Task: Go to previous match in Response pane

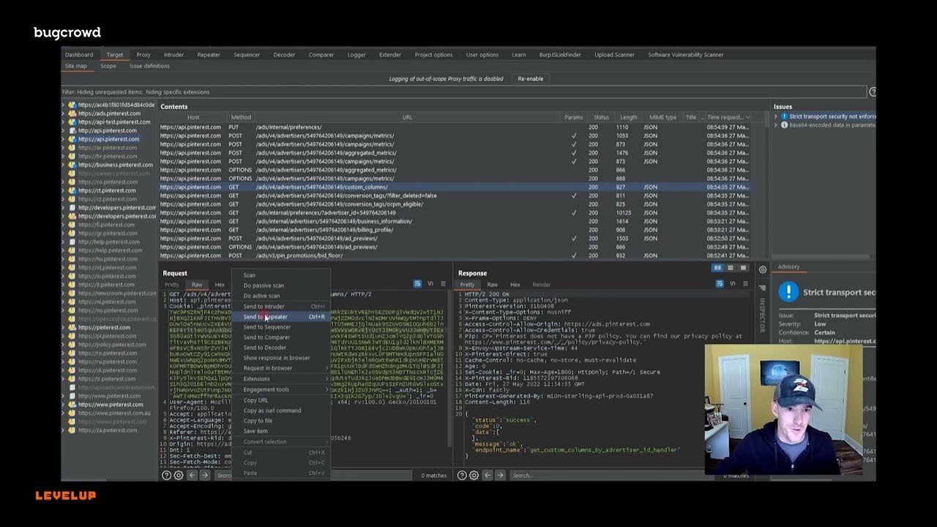Action: (x=487, y=476)
